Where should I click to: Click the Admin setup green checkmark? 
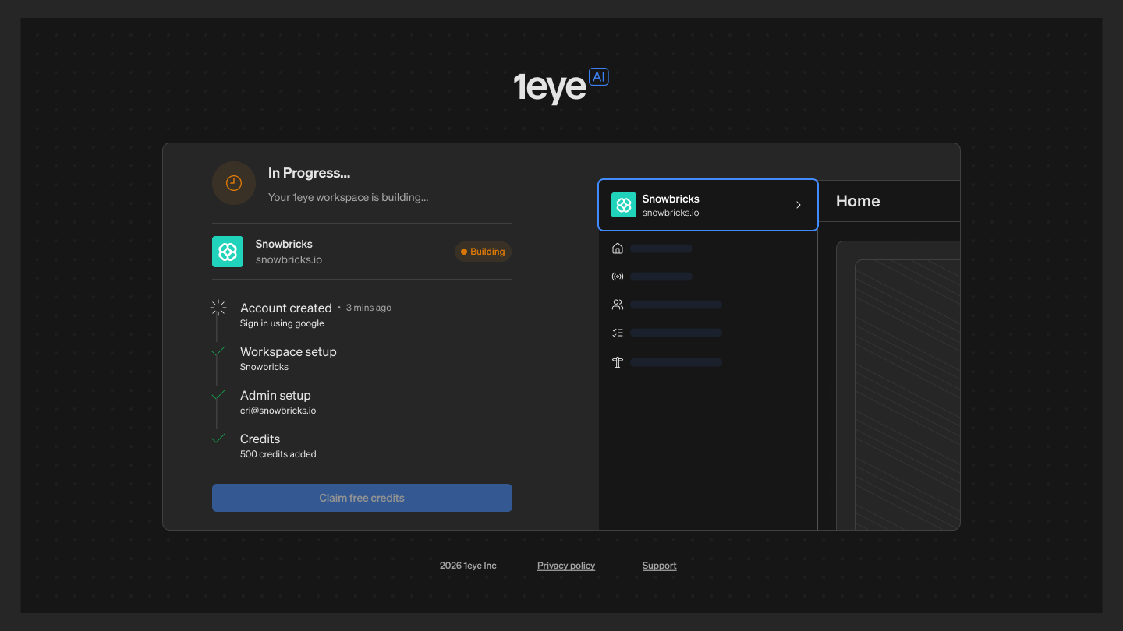(x=218, y=395)
